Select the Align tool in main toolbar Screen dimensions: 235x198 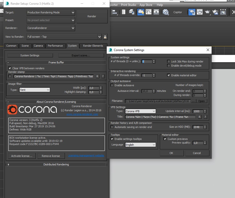coord(115,12)
